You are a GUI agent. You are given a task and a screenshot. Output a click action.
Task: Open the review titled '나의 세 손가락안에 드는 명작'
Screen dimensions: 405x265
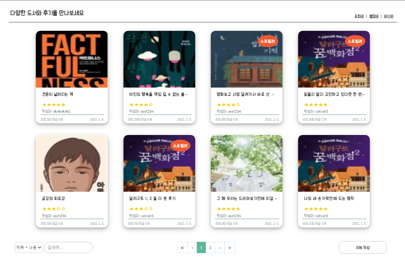pos(329,198)
